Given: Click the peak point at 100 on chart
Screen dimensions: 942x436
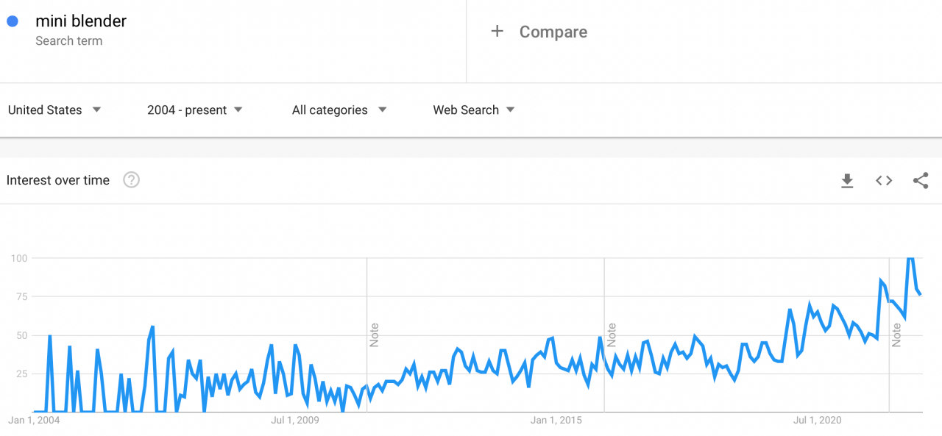Looking at the screenshot, I should (910, 259).
